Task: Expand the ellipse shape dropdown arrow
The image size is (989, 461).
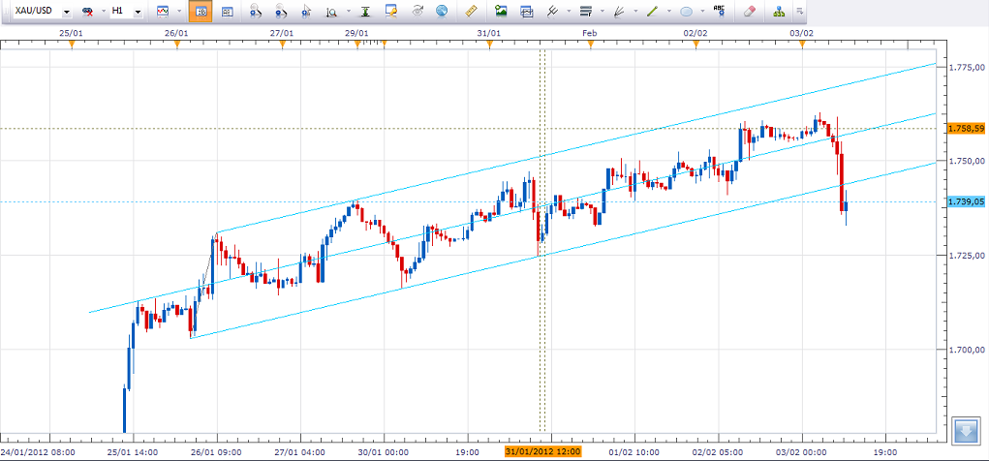Action: (702, 12)
